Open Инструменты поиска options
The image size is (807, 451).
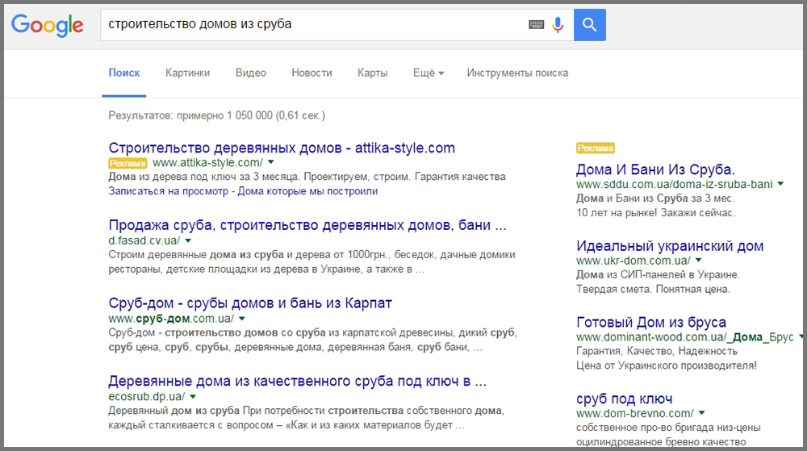click(x=516, y=73)
